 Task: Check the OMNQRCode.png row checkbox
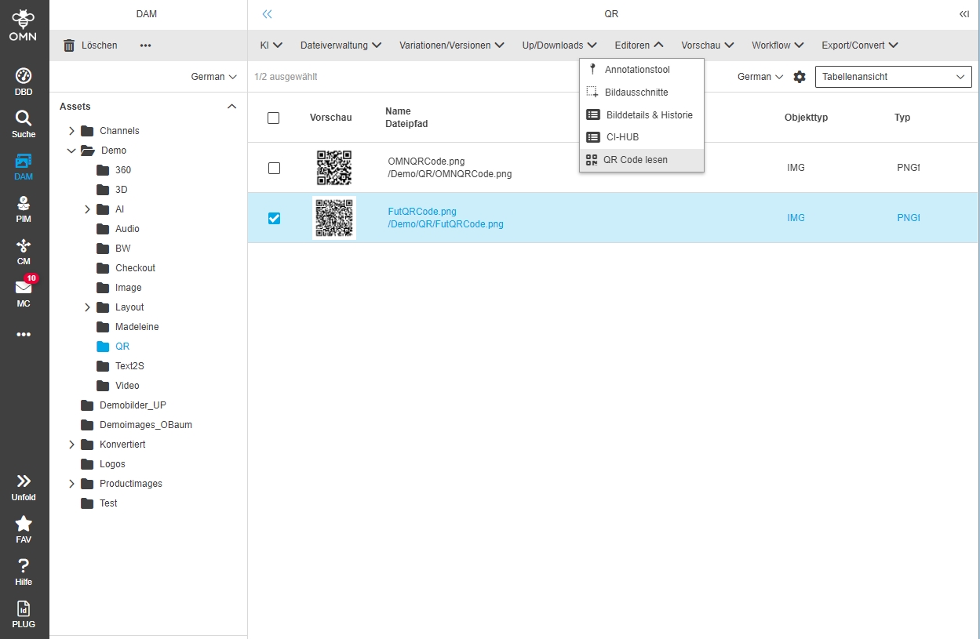pyautogui.click(x=274, y=168)
